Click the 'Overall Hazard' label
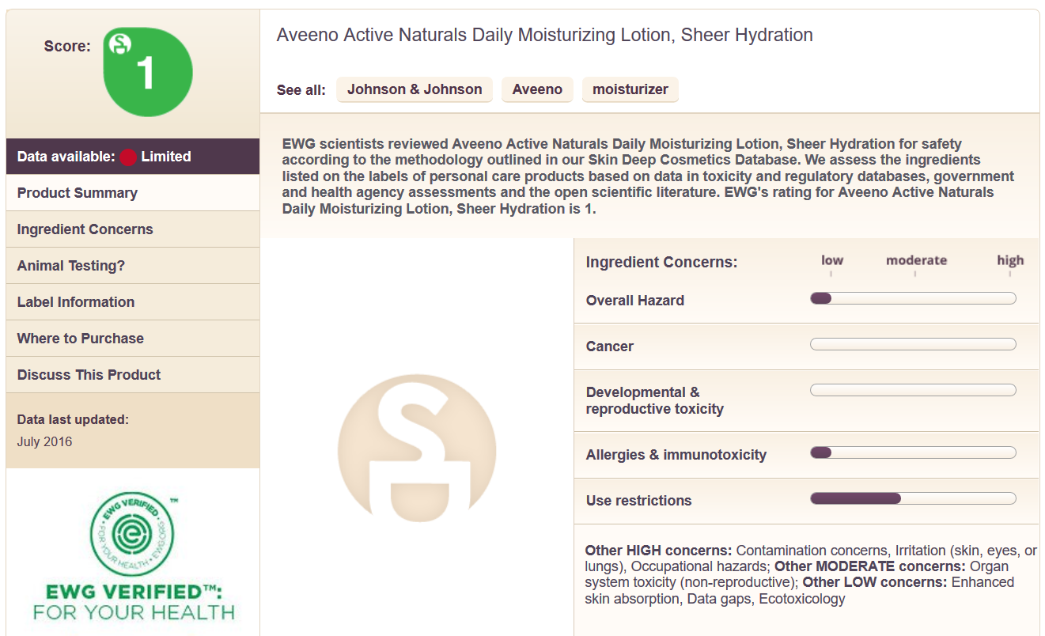 coord(634,301)
